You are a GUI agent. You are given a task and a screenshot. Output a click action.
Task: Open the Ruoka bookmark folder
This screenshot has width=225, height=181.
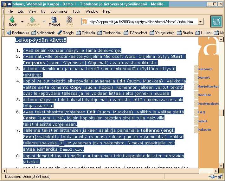tap(185, 33)
